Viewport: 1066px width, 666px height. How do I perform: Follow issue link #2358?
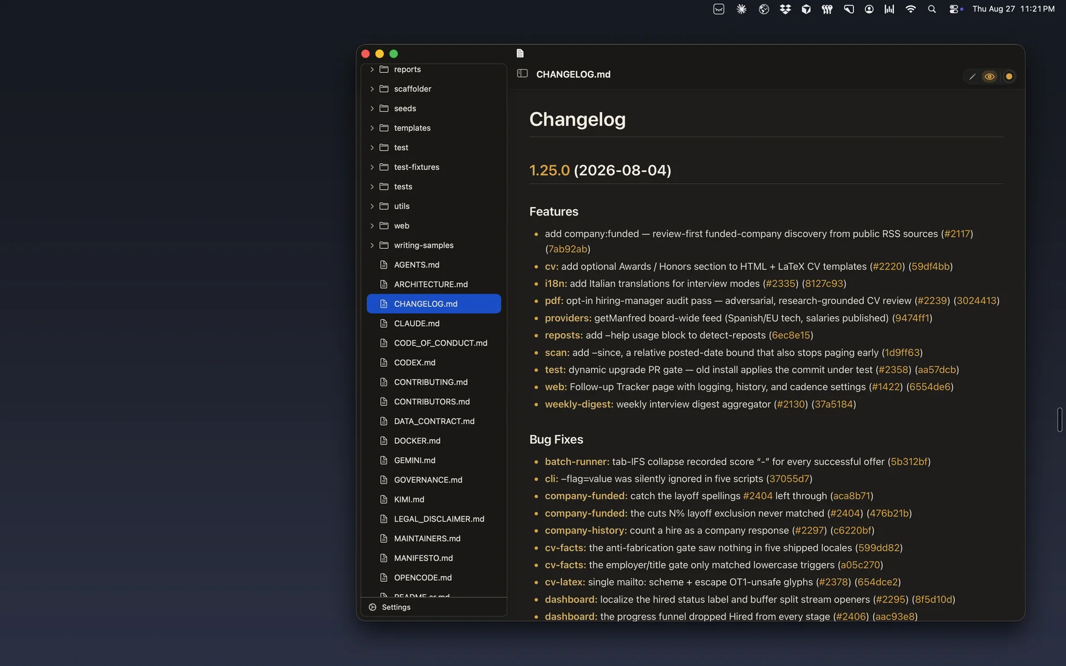(893, 369)
